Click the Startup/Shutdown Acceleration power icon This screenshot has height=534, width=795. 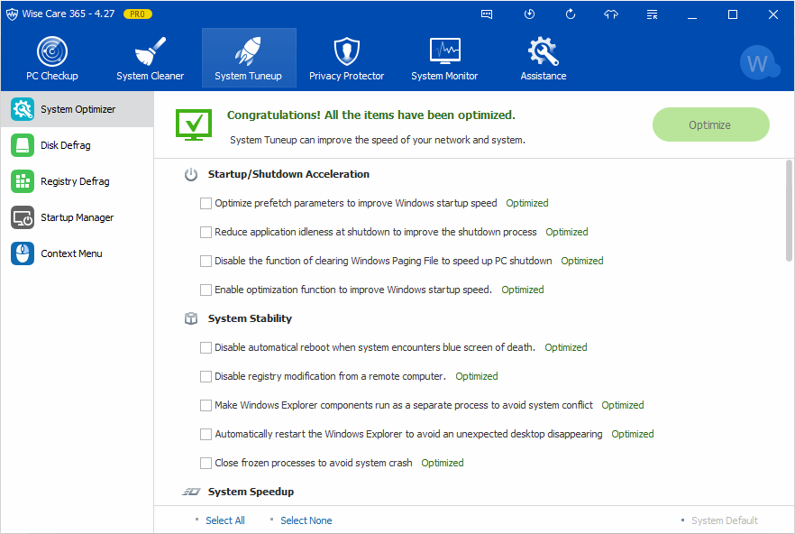191,175
